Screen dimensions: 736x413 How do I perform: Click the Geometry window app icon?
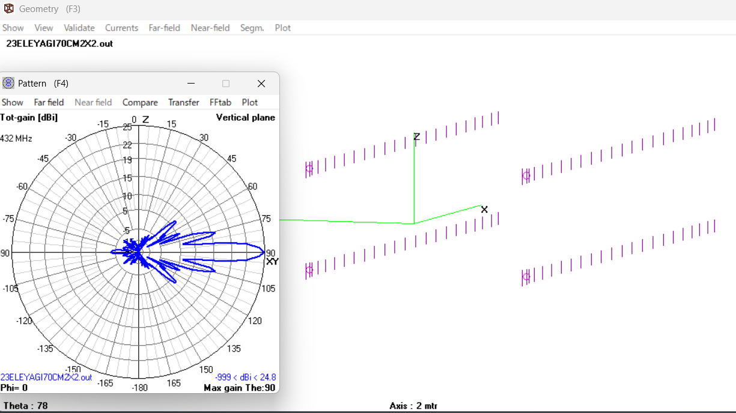click(x=8, y=9)
